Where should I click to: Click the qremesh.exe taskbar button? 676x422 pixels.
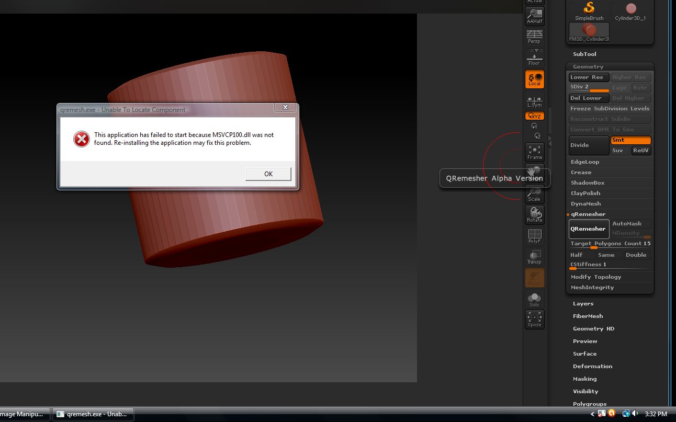[x=93, y=414]
